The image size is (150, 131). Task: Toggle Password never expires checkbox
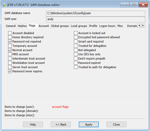(10, 71)
